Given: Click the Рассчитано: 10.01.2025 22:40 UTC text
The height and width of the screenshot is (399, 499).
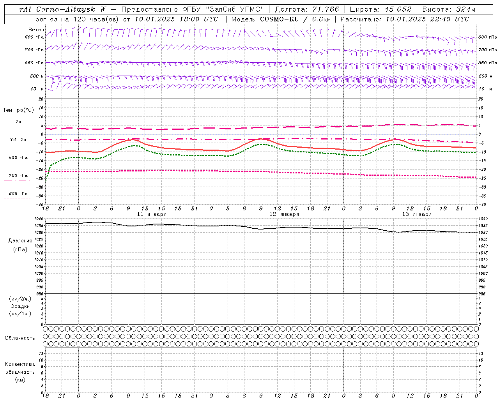Looking at the screenshot, I should tap(405, 19).
